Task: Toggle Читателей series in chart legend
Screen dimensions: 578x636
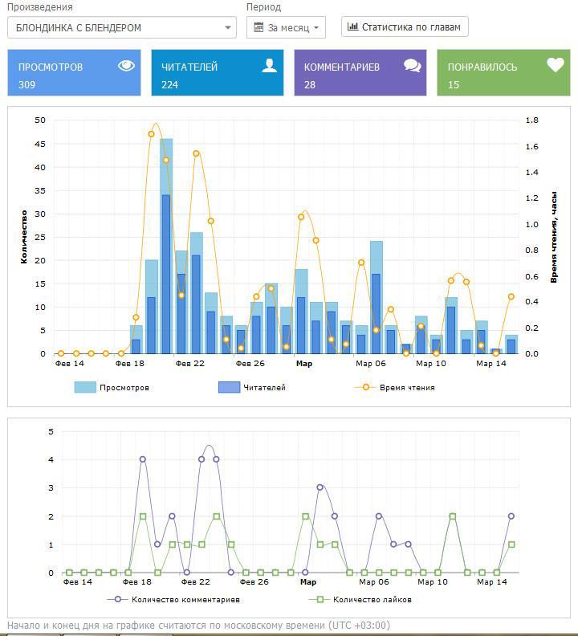Action: click(252, 387)
